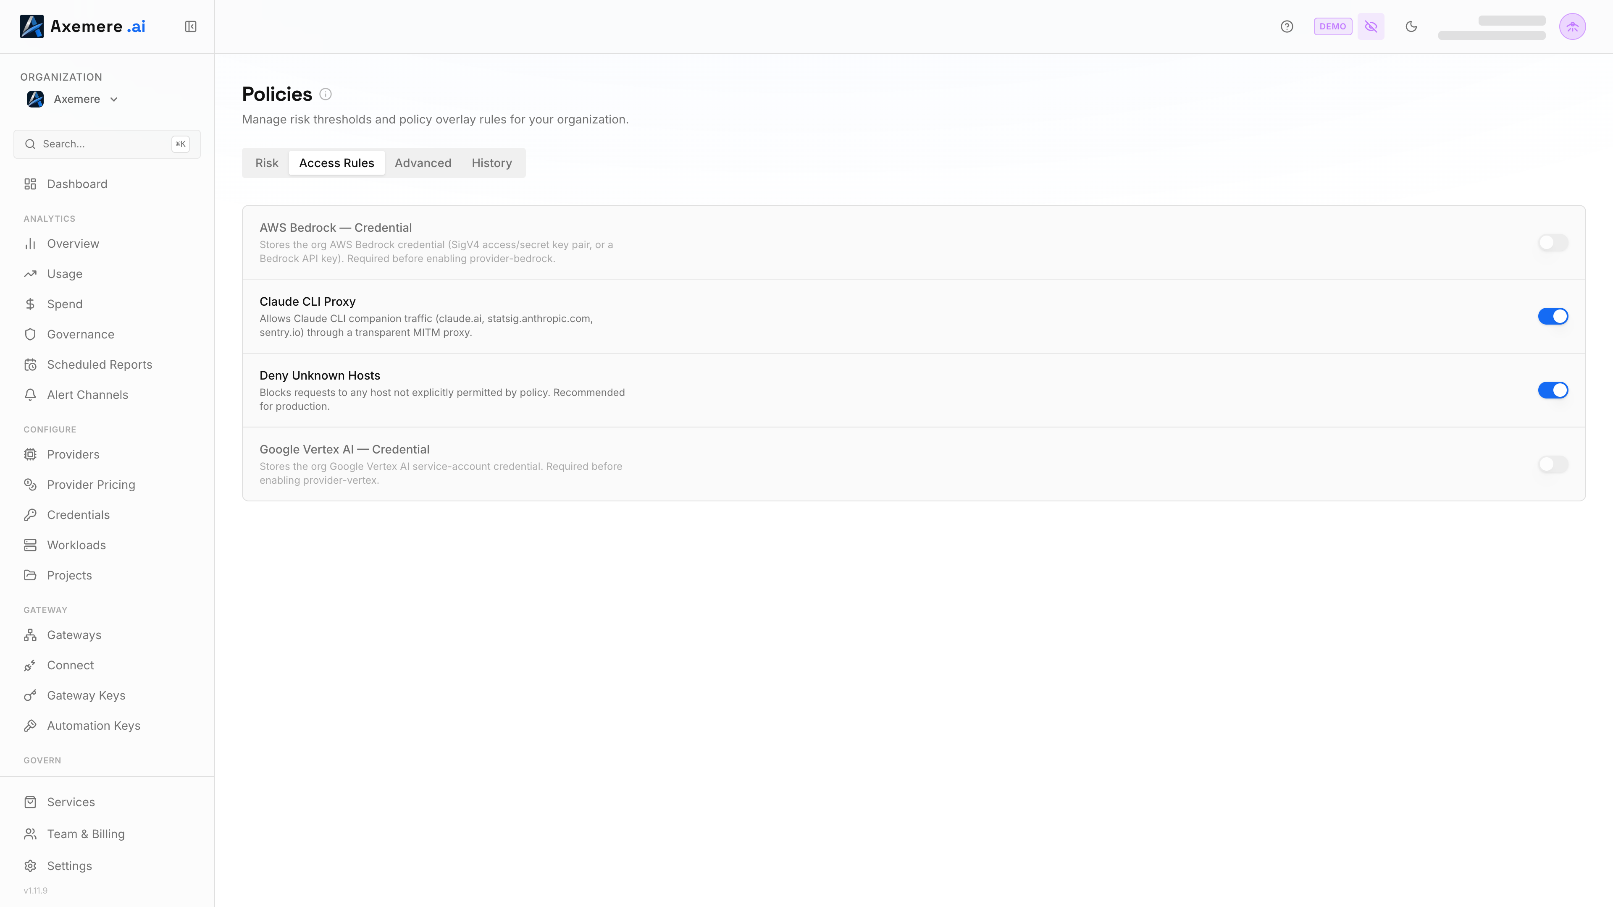Open the help question mark icon
The height and width of the screenshot is (907, 1613).
coord(1287,26)
